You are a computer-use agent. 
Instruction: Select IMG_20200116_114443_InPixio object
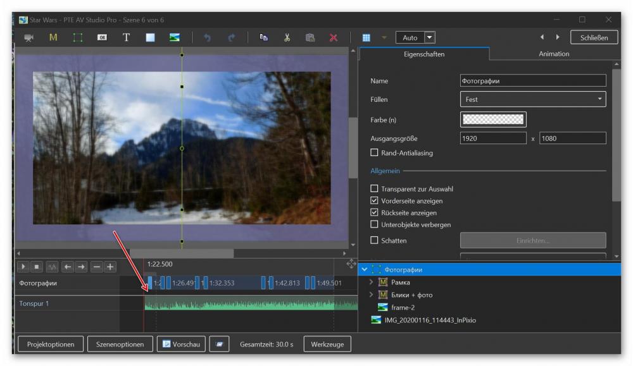pos(430,320)
